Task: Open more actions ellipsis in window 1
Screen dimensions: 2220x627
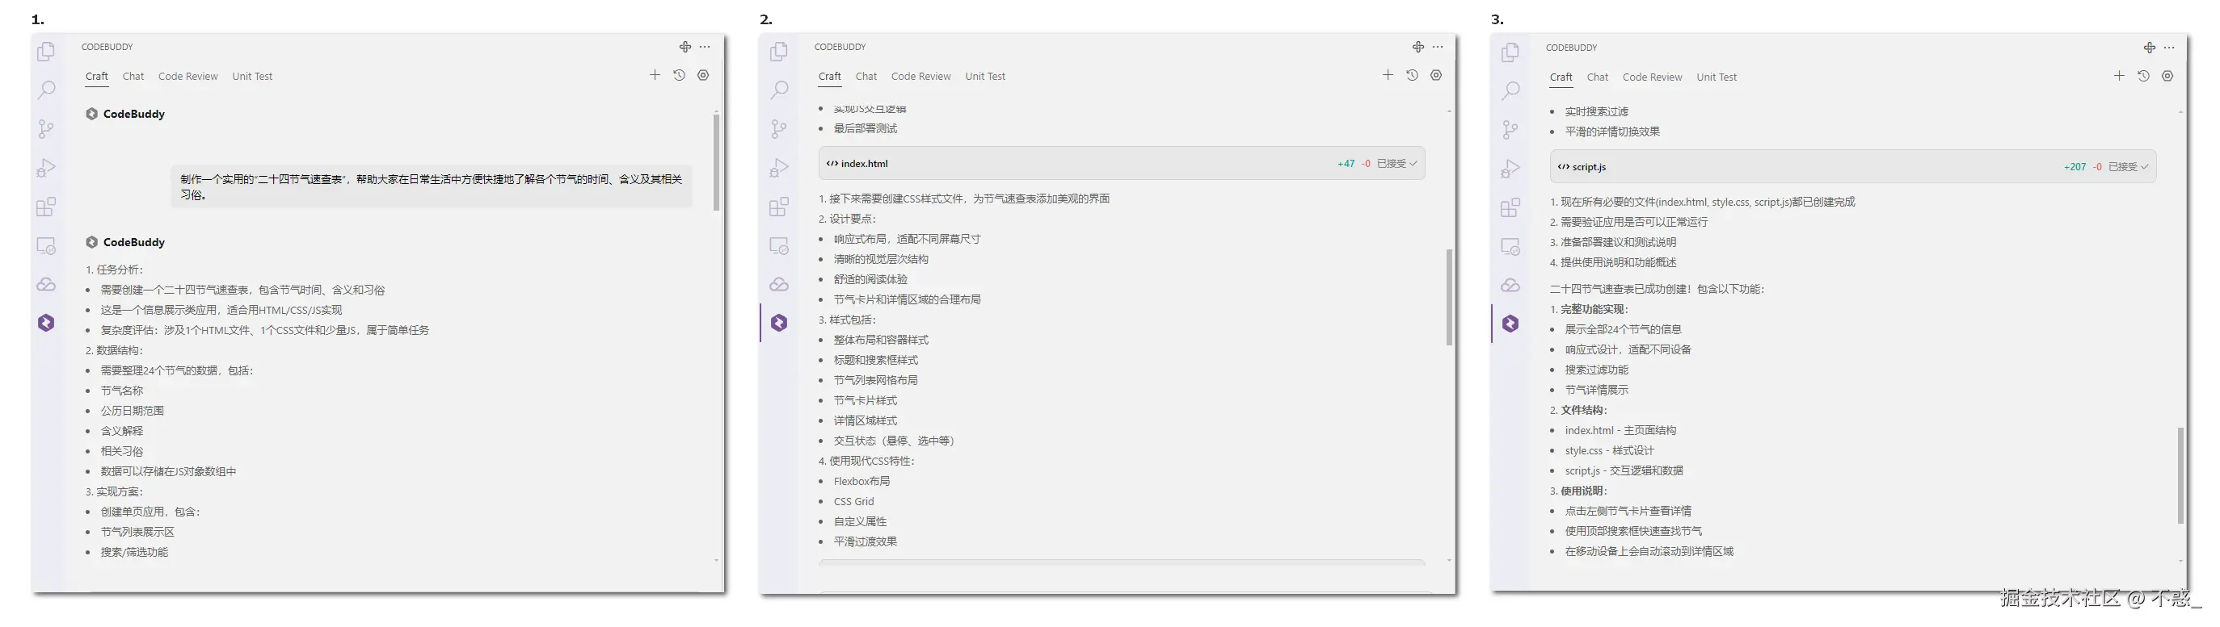Action: [x=705, y=48]
